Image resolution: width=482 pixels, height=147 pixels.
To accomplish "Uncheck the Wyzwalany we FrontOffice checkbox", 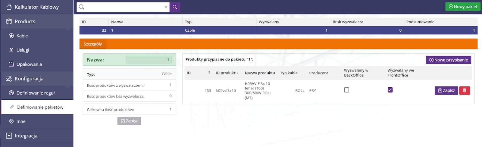I will (x=390, y=90).
